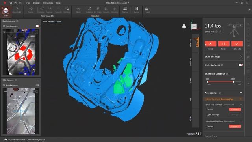Click the RGB Camera preview image

(x=21, y=111)
